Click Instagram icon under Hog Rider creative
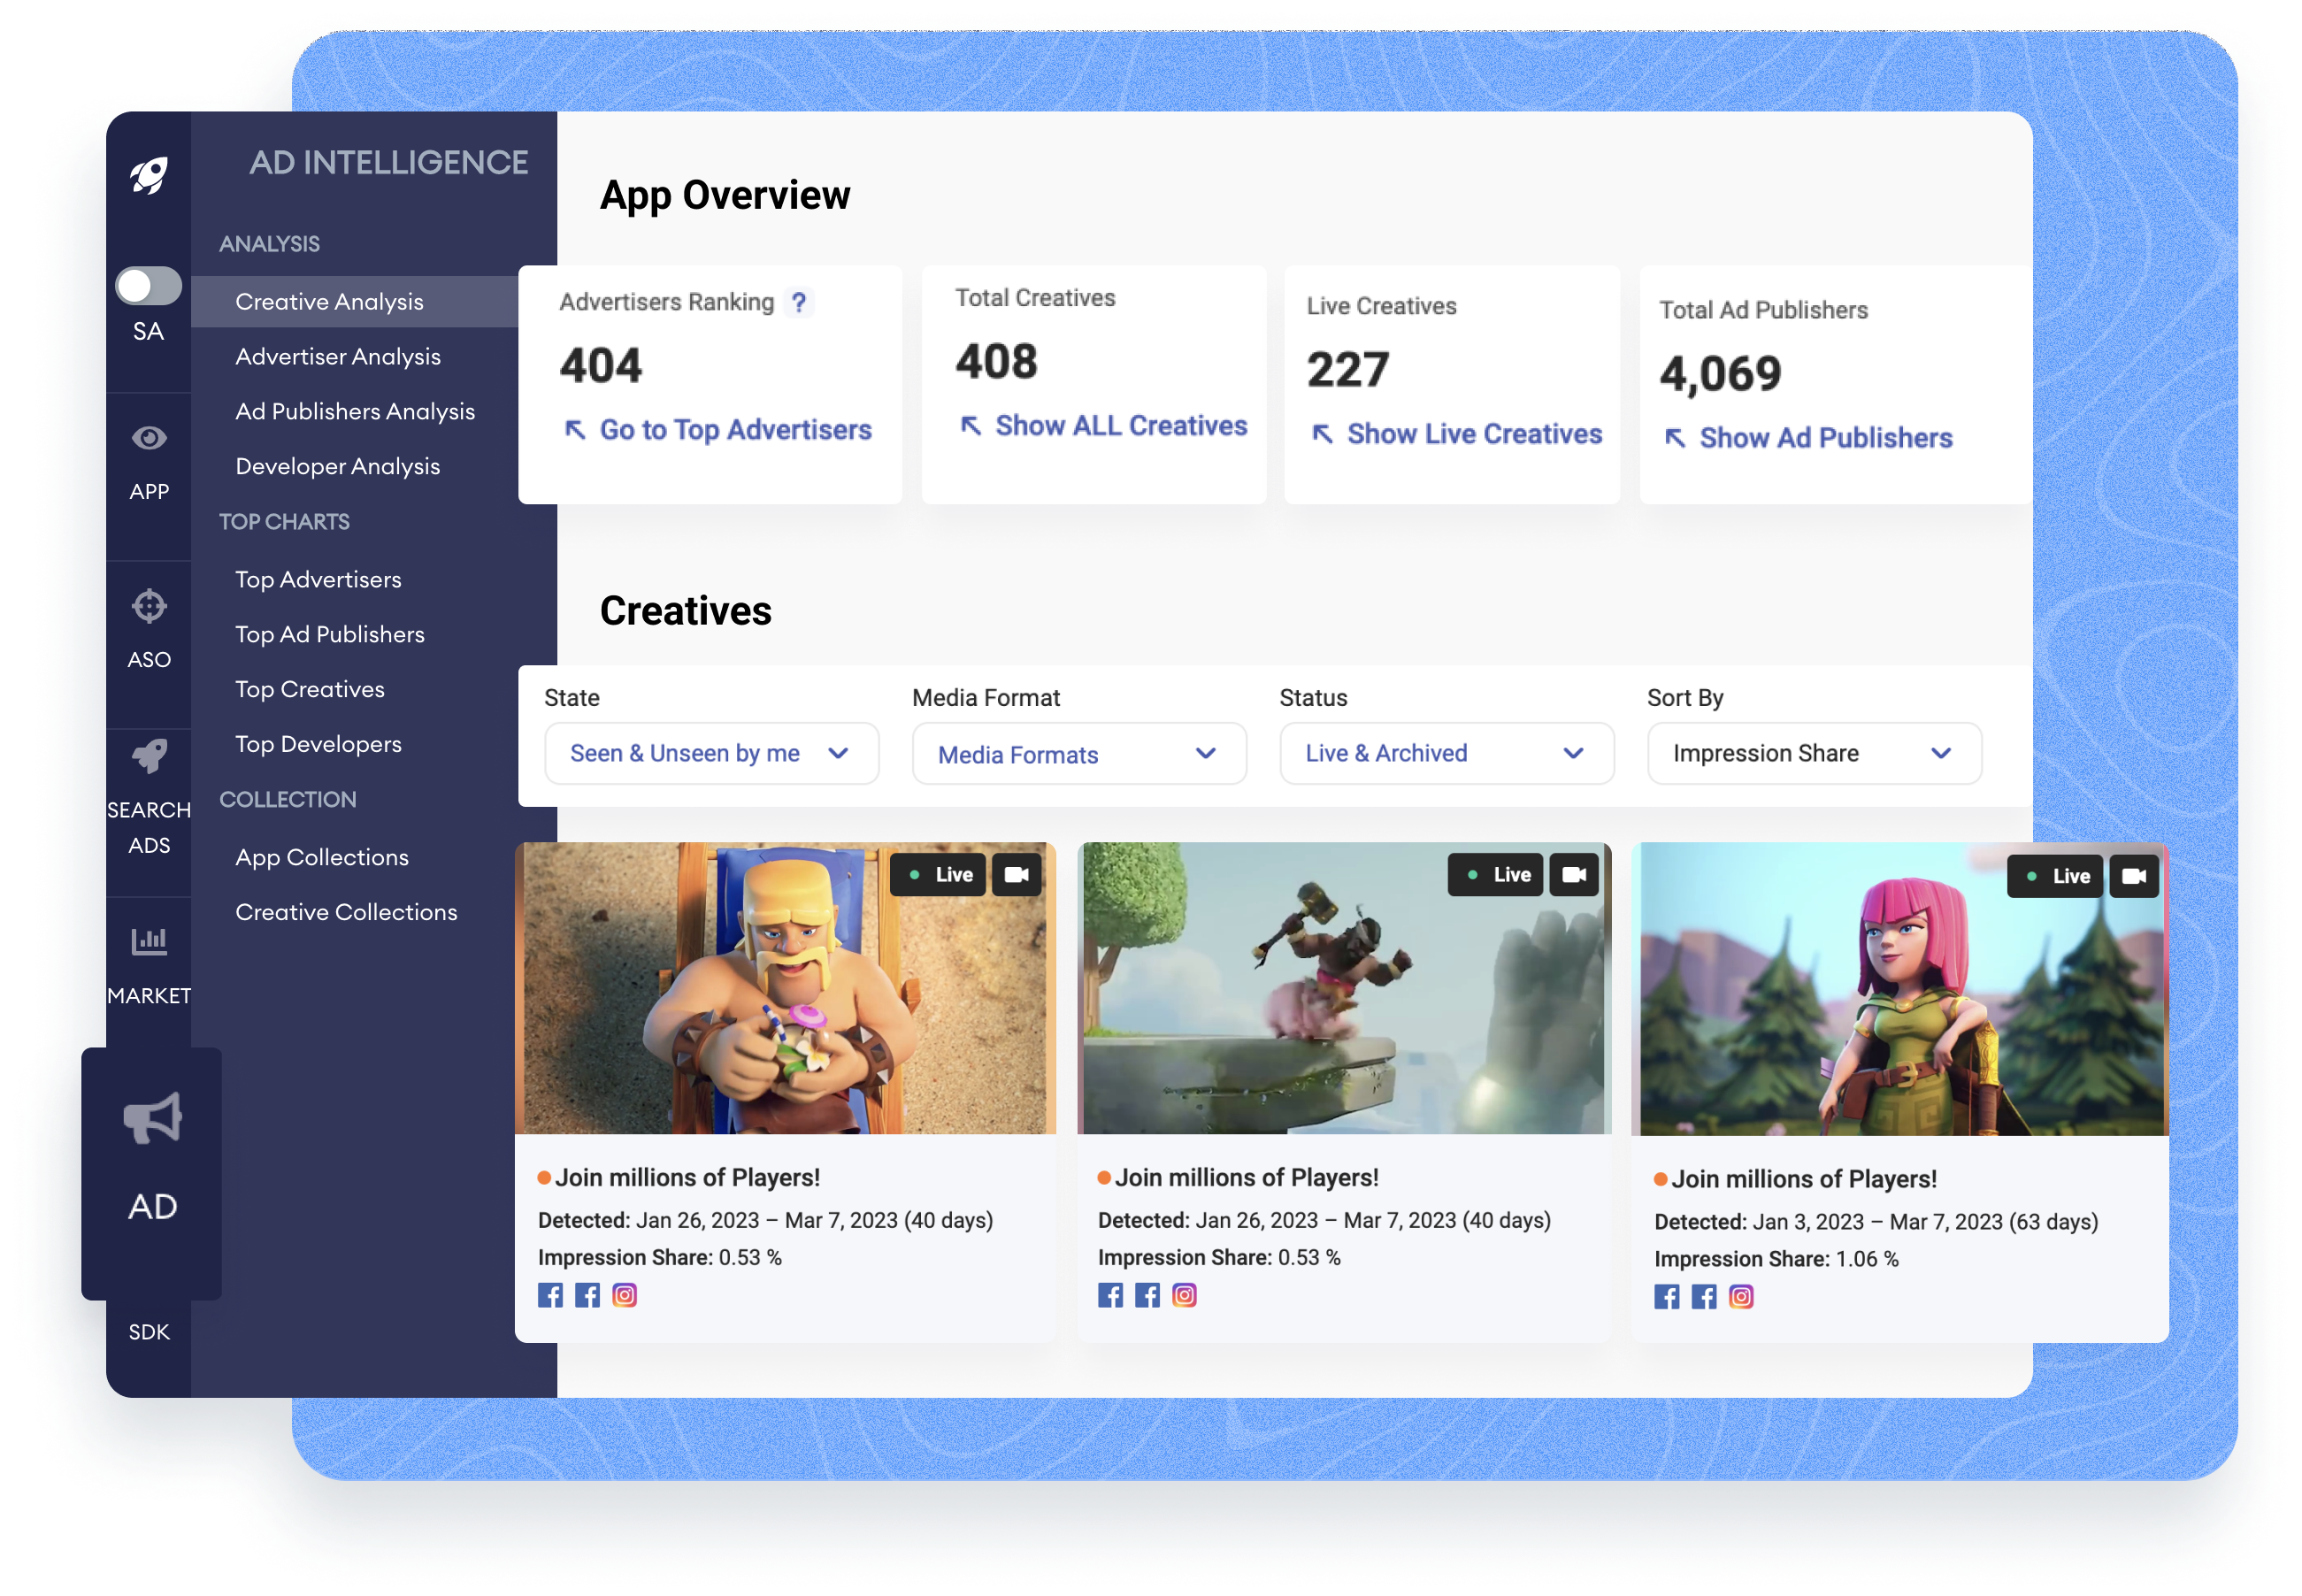Viewport: 2302px width, 1596px height. click(1185, 1297)
